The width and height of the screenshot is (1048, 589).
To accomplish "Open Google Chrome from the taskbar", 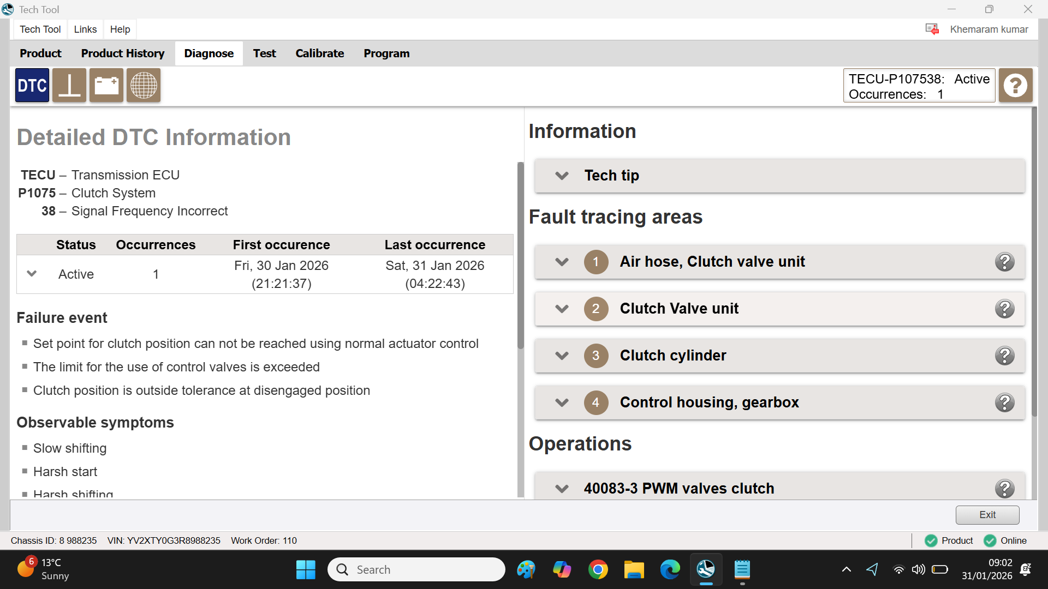I will tap(598, 569).
